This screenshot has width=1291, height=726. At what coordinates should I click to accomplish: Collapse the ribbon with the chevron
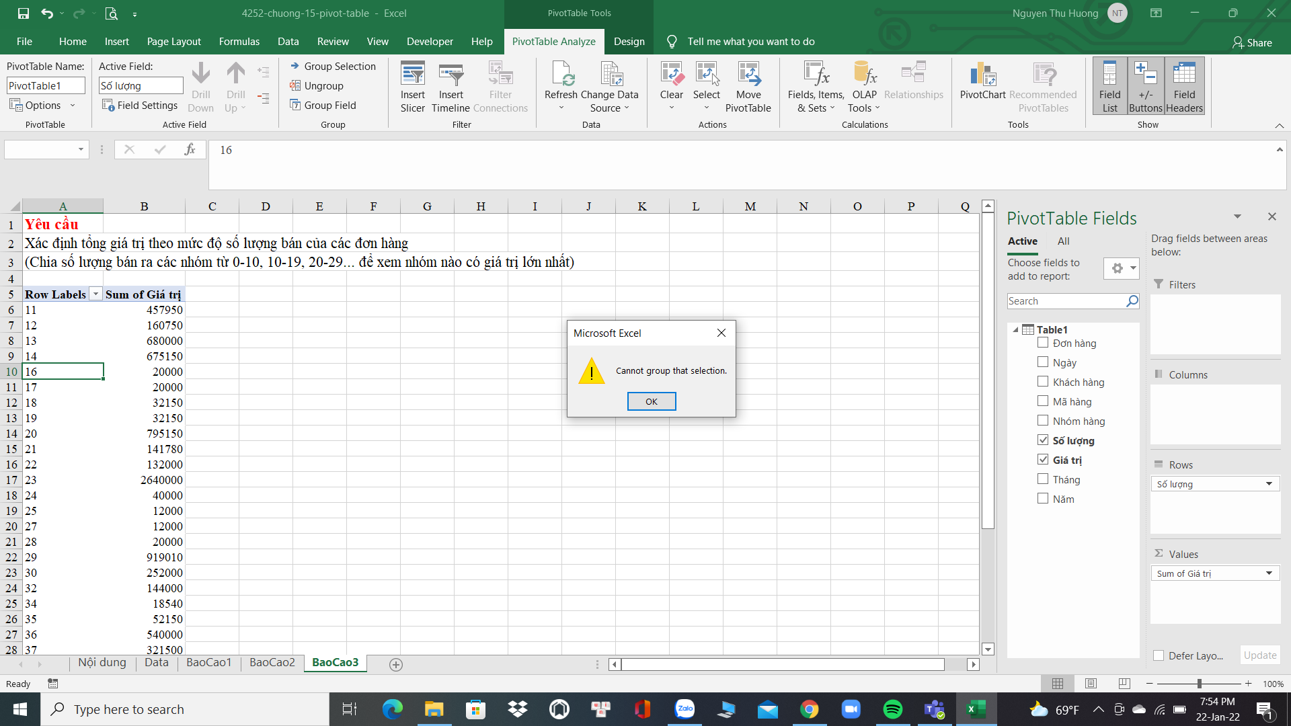click(1280, 126)
